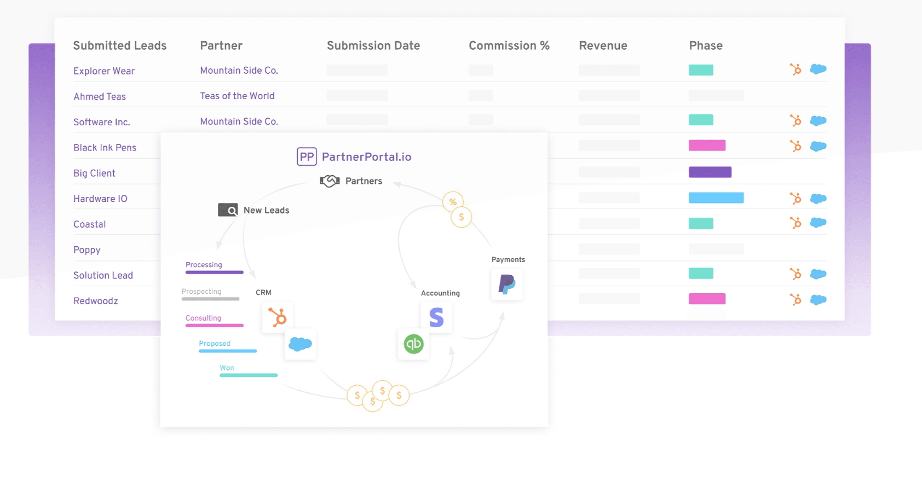
Task: Click the Proposed stage label
Action: (x=215, y=344)
